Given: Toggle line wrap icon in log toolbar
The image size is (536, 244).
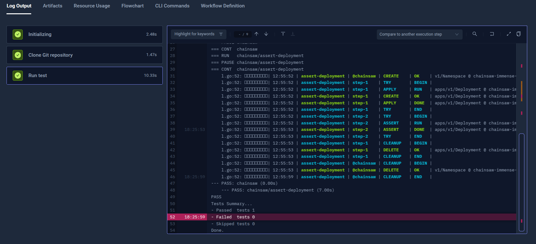Looking at the screenshot, I should pyautogui.click(x=492, y=34).
